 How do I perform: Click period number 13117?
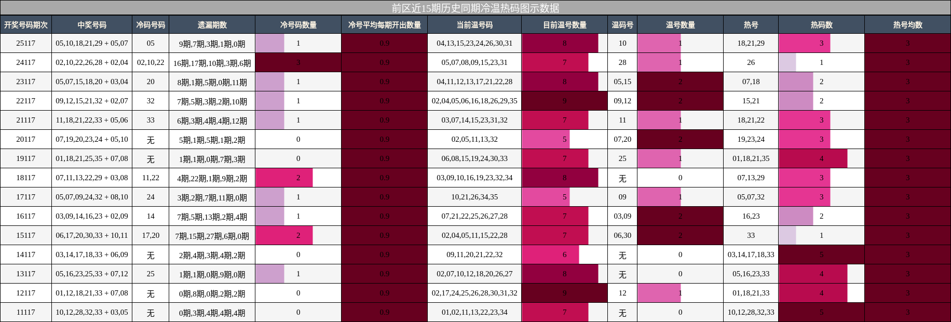click(26, 274)
